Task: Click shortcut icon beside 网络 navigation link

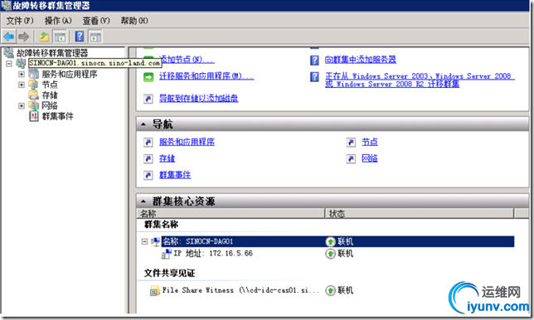Action: (x=351, y=158)
